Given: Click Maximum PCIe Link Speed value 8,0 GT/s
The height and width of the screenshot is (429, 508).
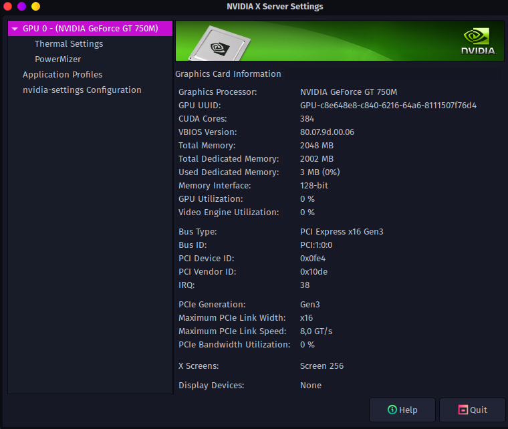Looking at the screenshot, I should point(316,331).
